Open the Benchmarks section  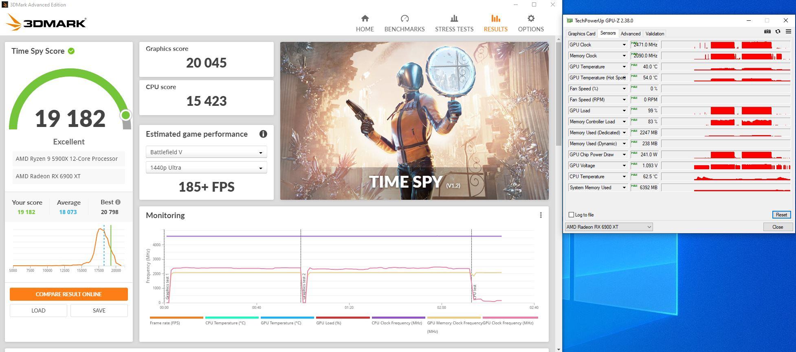click(405, 23)
